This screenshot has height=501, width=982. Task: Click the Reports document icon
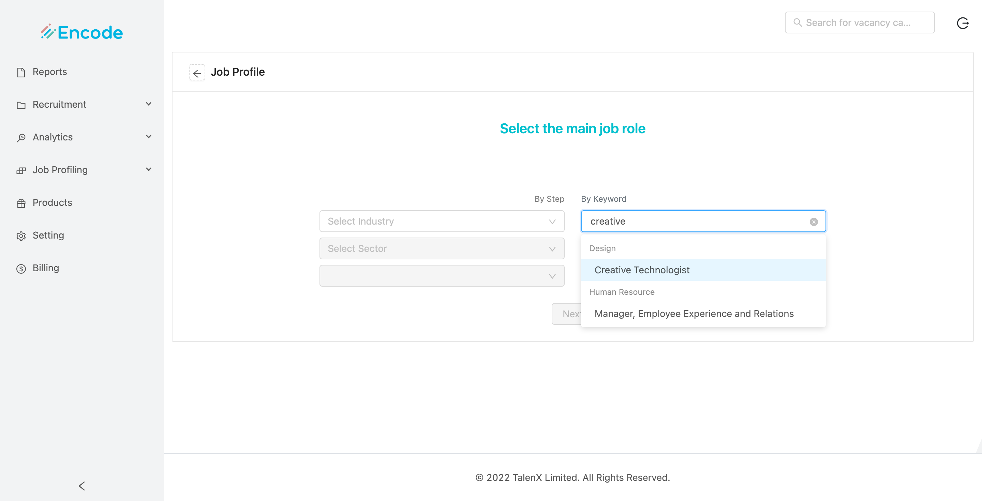tap(21, 72)
